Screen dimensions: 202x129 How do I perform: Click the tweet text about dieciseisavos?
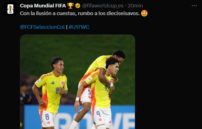[80, 13]
